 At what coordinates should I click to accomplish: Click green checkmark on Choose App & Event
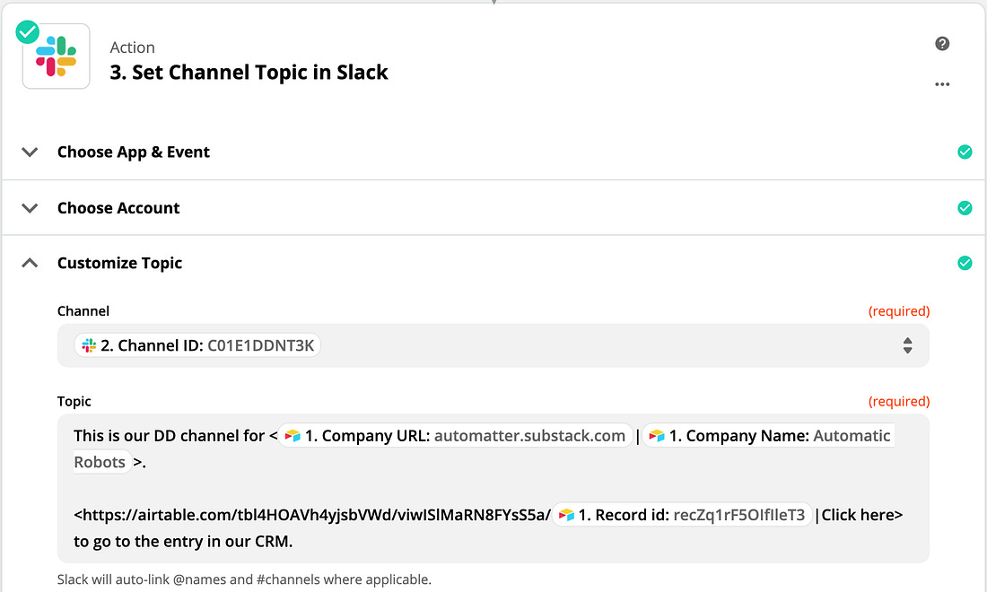click(x=965, y=152)
